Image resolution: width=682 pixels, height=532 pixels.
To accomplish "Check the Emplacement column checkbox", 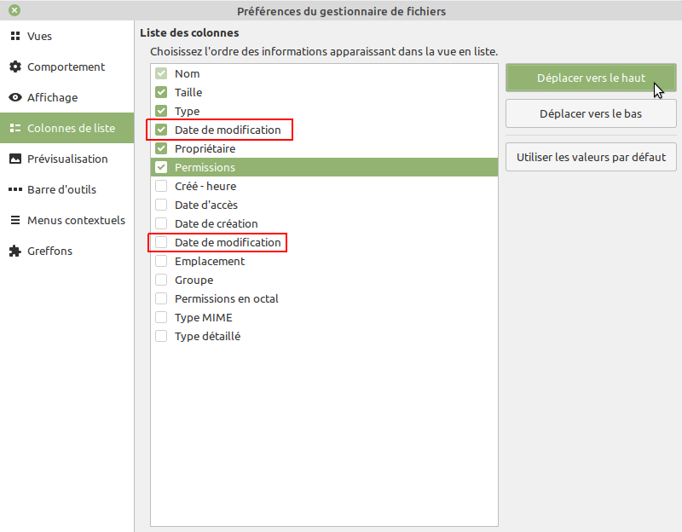I will (x=161, y=261).
